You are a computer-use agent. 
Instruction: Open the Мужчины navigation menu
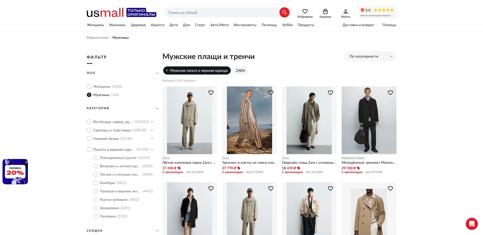click(117, 25)
